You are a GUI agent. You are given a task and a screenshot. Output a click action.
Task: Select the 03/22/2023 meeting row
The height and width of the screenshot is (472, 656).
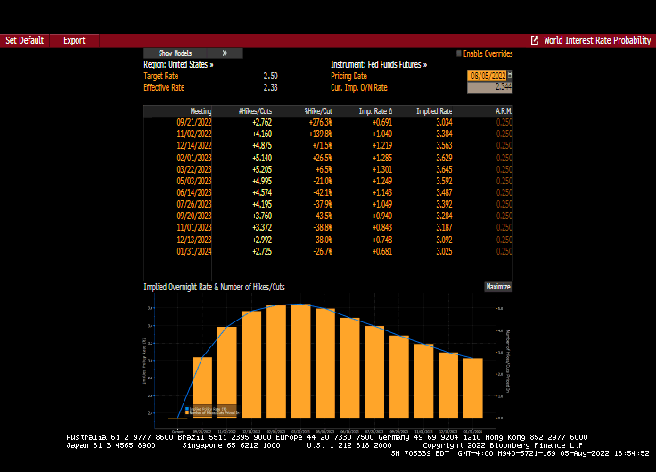coord(193,168)
